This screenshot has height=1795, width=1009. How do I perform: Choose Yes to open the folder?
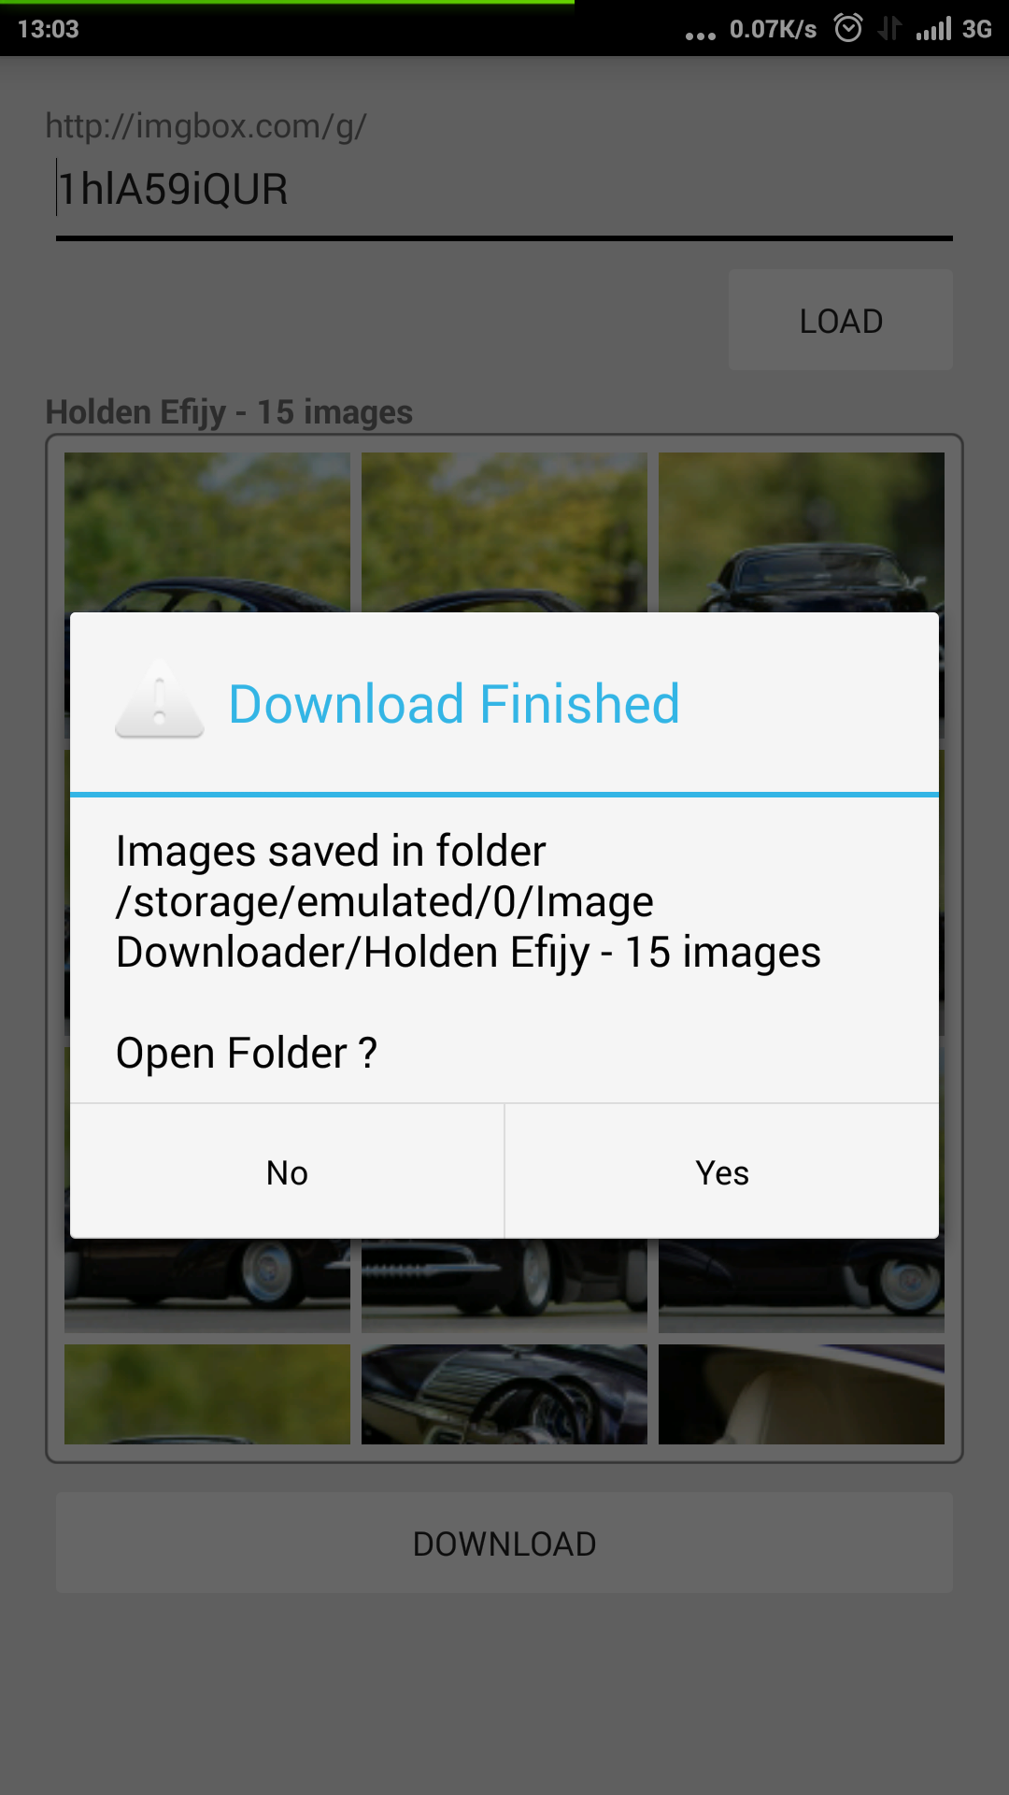tap(722, 1171)
